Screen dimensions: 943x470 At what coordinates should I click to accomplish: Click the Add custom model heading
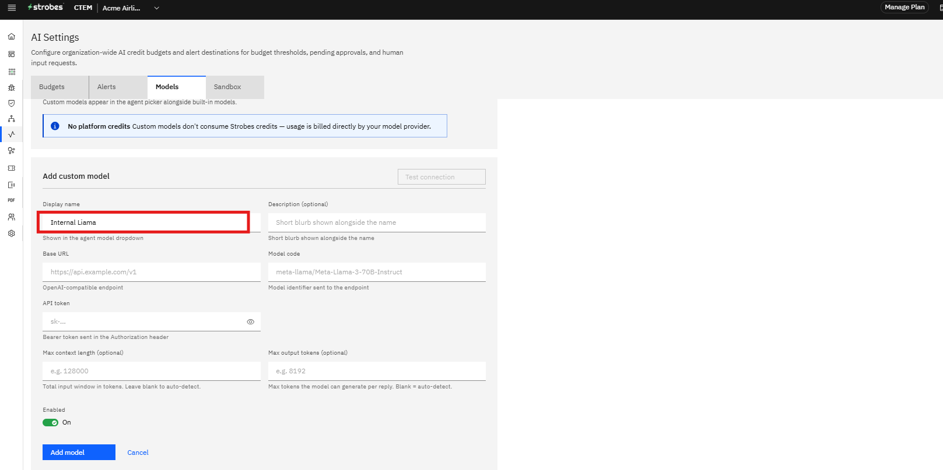tap(76, 176)
